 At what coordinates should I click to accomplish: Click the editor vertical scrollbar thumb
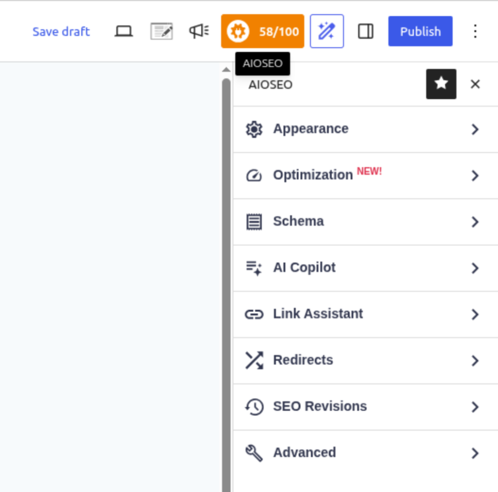tap(226, 285)
